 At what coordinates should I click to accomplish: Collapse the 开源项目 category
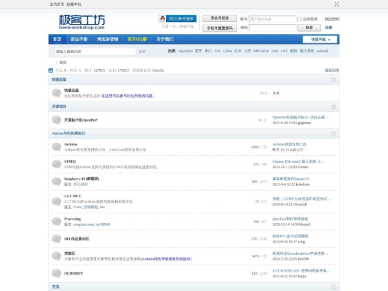(334, 106)
